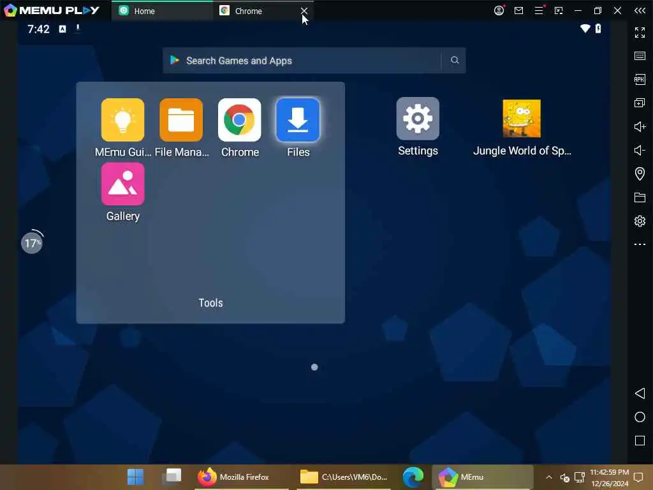The image size is (653, 490).
Task: Increase volume with sidebar speaker plus
Action: pos(640,126)
